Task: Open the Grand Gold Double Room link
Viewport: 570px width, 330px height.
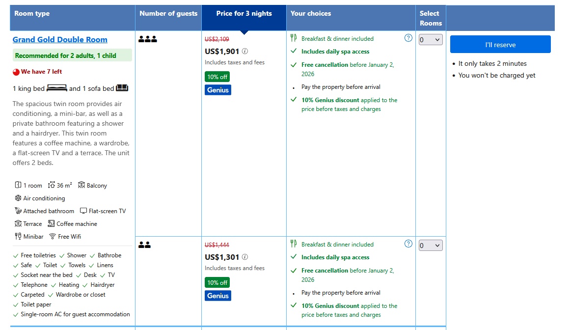Action: (x=60, y=40)
